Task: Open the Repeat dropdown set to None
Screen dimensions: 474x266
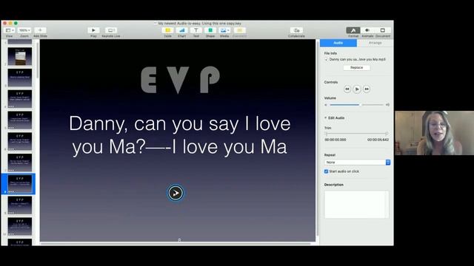Action: click(357, 163)
